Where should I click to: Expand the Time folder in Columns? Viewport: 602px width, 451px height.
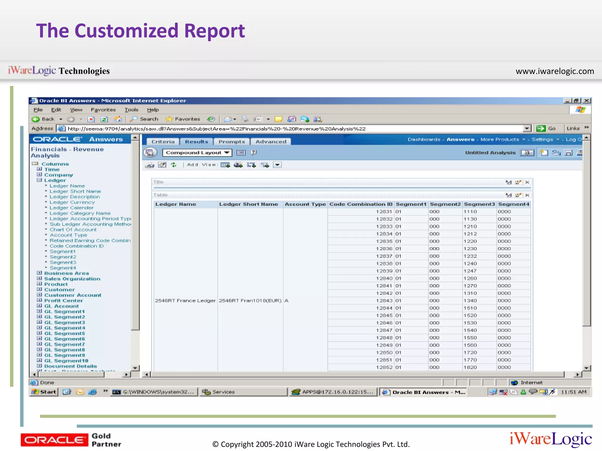point(39,169)
